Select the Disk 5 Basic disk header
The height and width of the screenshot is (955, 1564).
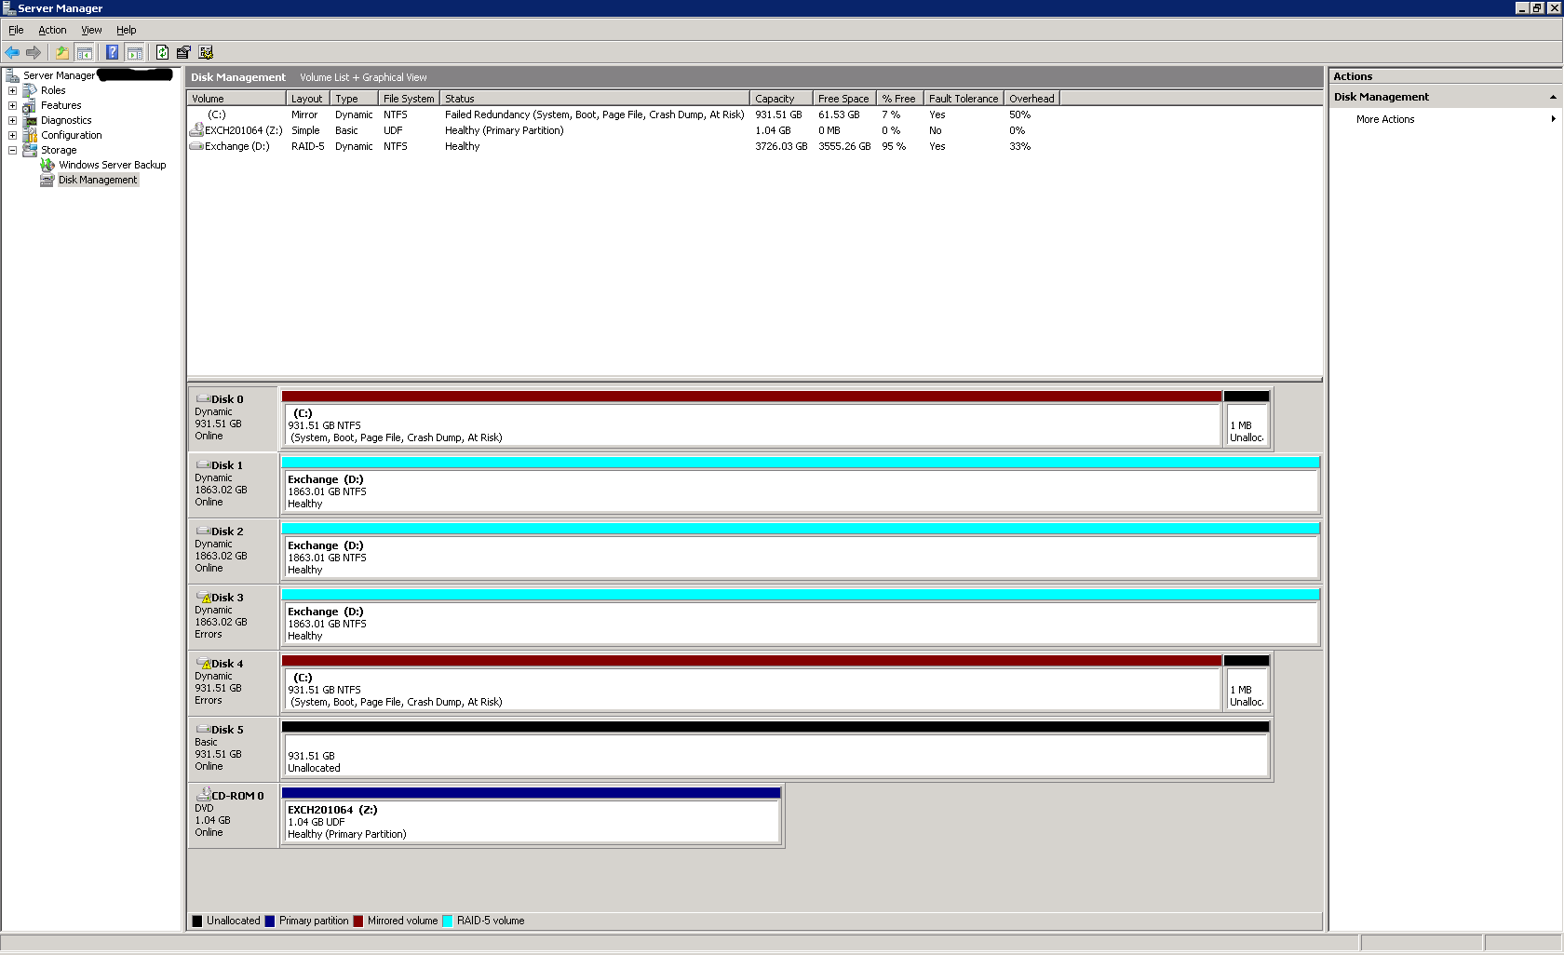pyautogui.click(x=233, y=748)
